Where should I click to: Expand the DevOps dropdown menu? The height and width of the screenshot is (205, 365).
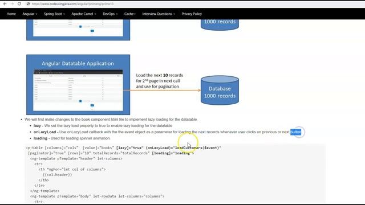point(110,14)
